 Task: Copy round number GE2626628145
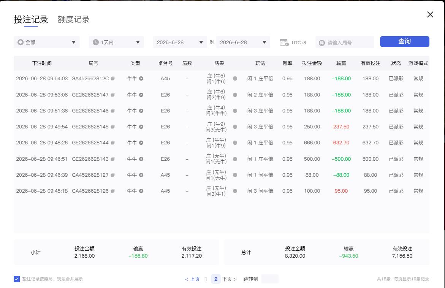[x=112, y=127]
